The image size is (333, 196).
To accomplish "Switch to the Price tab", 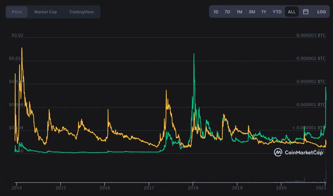I will [17, 12].
